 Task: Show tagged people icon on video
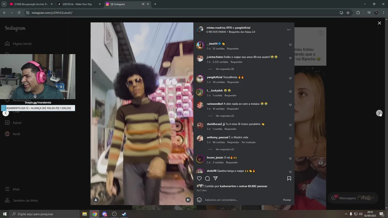click(96, 200)
